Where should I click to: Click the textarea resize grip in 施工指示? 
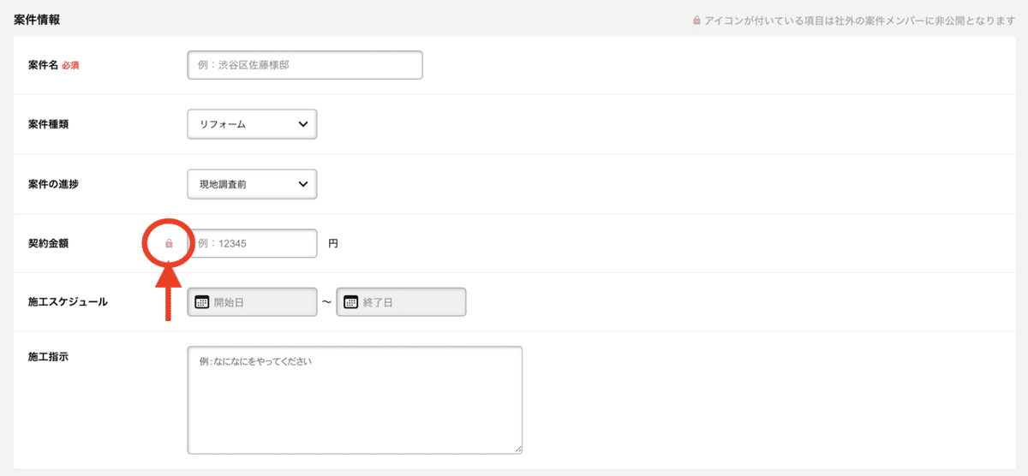pos(517,449)
